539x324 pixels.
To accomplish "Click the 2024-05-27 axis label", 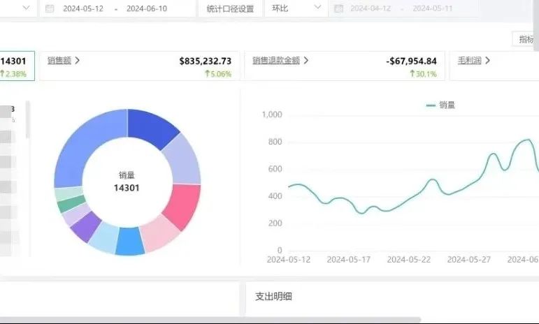I will (469, 260).
